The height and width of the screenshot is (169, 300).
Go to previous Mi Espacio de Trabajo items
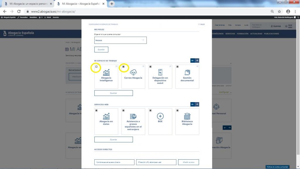coord(192,60)
